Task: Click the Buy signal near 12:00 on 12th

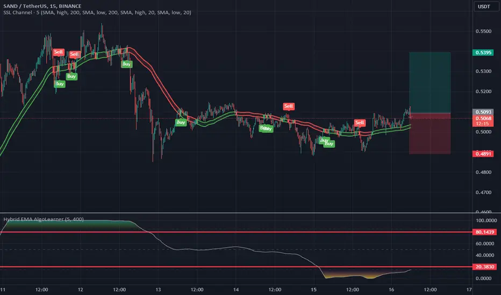Action: coord(126,64)
